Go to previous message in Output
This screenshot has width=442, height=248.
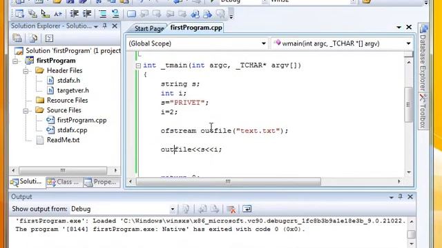coord(202,209)
